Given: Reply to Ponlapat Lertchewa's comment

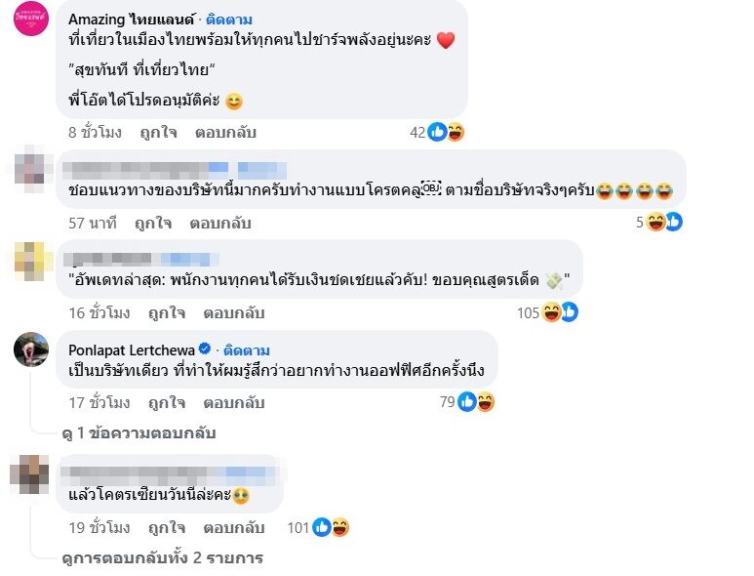Looking at the screenshot, I should click(x=234, y=401).
